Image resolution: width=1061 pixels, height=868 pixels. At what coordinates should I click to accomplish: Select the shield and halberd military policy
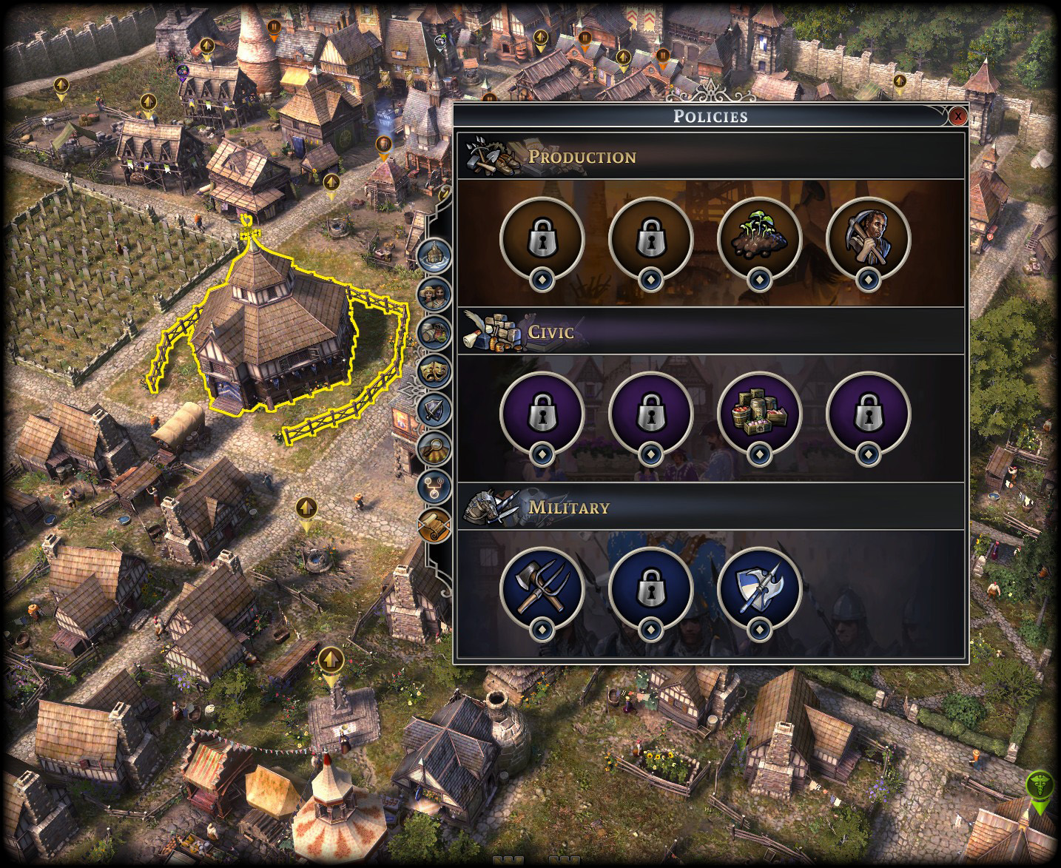pyautogui.click(x=760, y=588)
